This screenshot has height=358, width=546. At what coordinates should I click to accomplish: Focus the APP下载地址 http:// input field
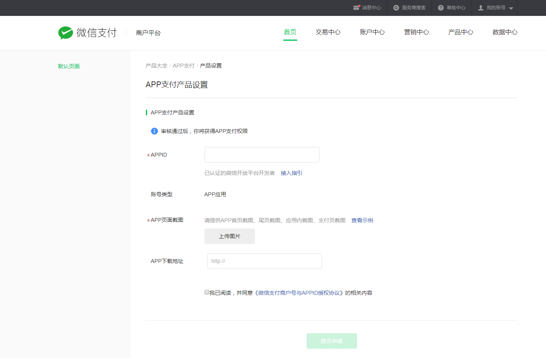pyautogui.click(x=265, y=261)
